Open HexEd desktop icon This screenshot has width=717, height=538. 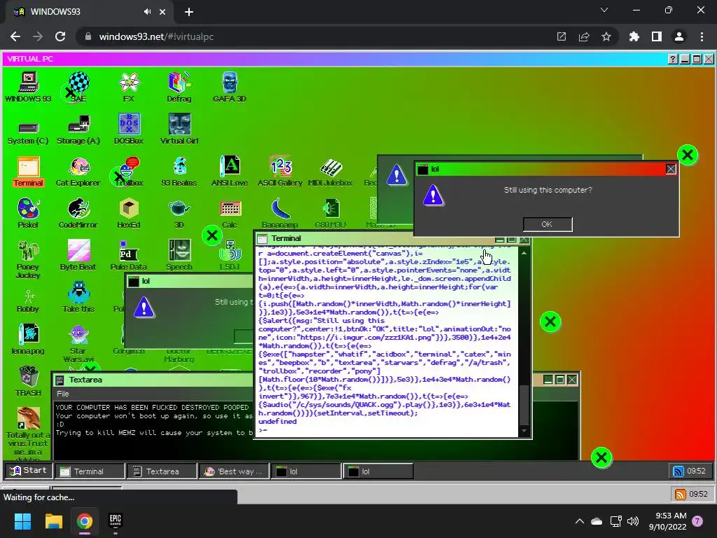[x=129, y=213]
